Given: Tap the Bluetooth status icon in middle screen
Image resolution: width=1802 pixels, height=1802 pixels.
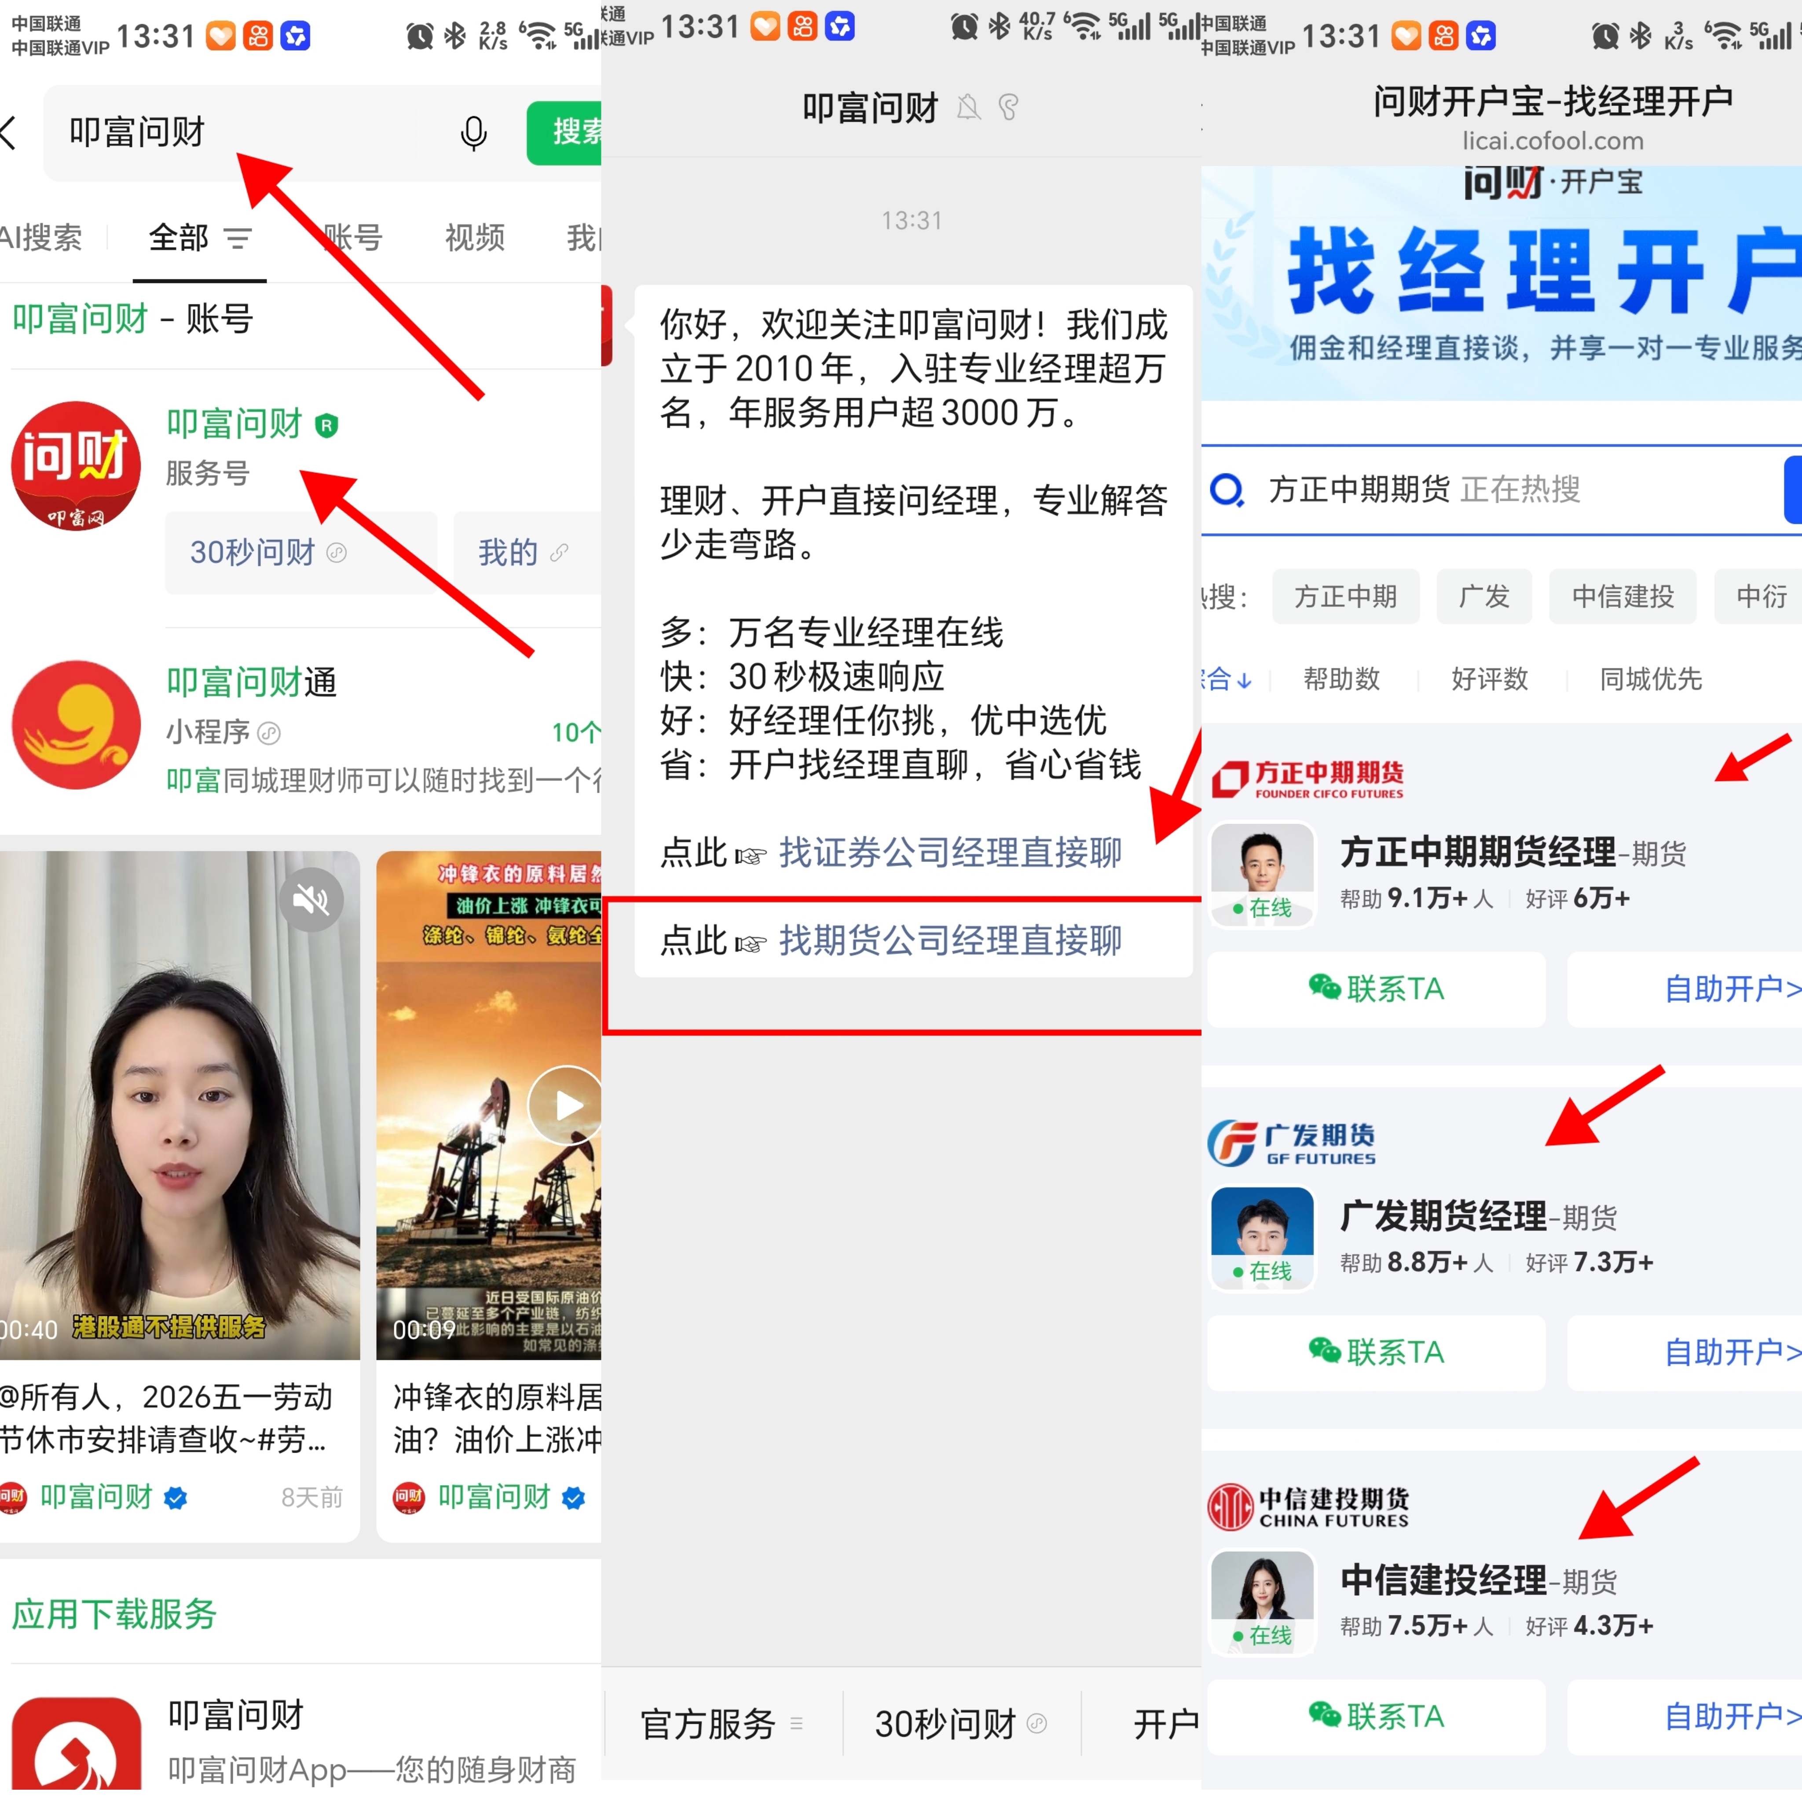Looking at the screenshot, I should coord(999,25).
